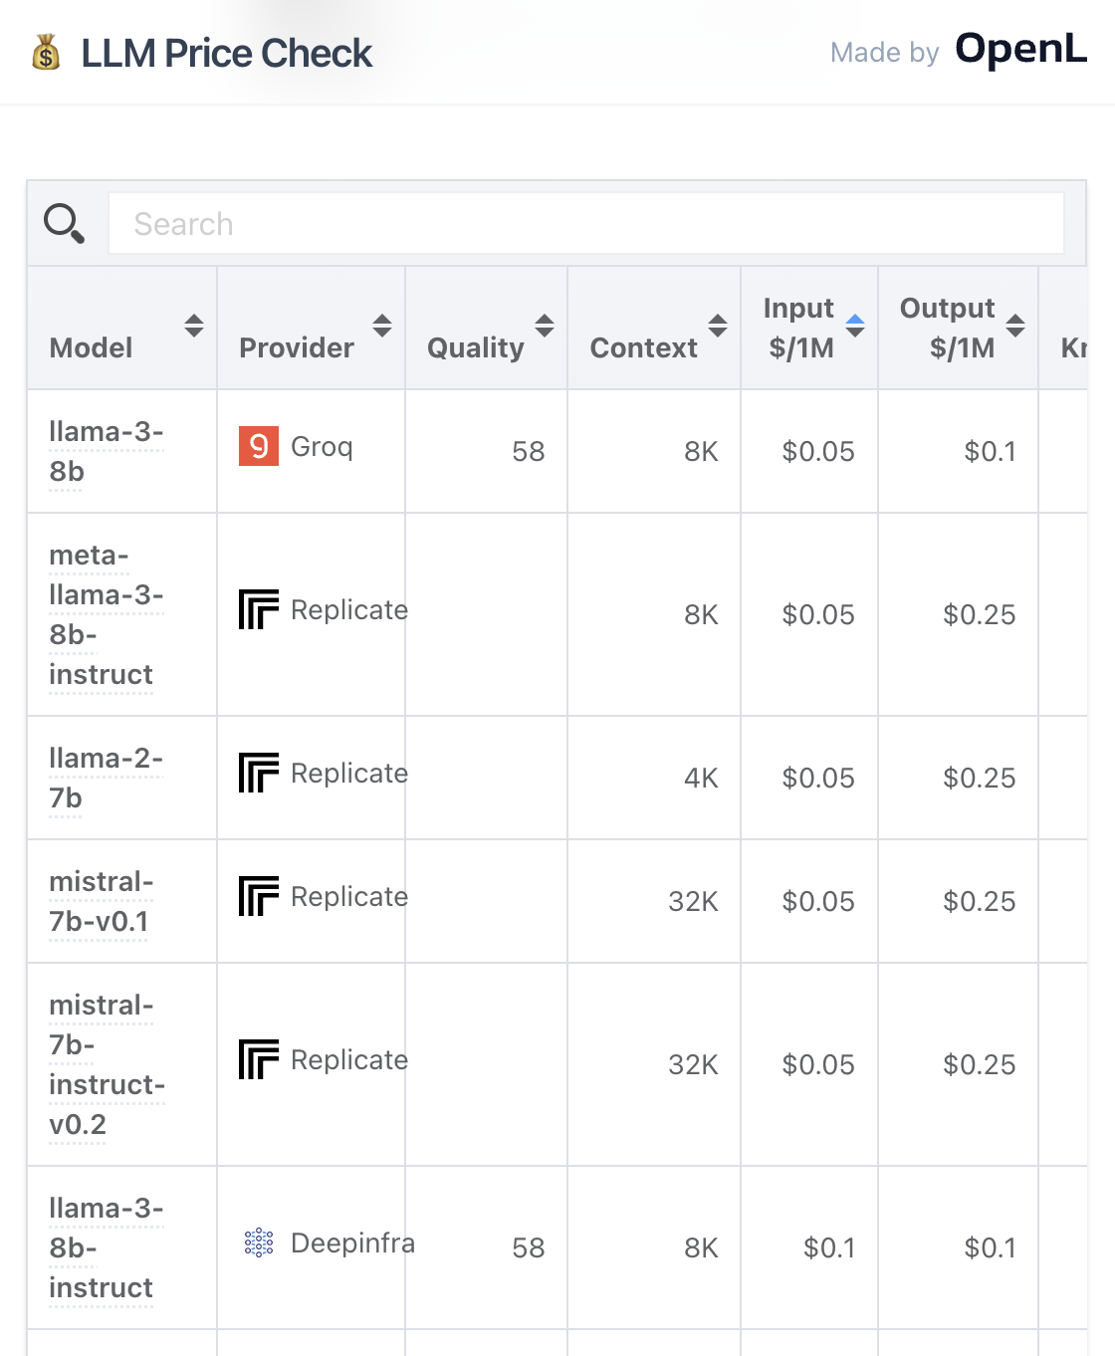This screenshot has height=1356, width=1115.
Task: Toggle Input $/1M sort arrows
Action: coord(855,326)
